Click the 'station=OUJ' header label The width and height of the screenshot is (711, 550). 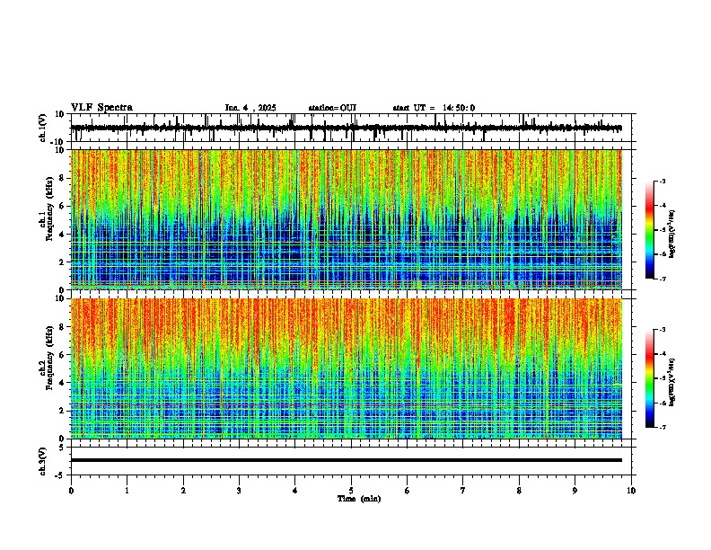332,108
